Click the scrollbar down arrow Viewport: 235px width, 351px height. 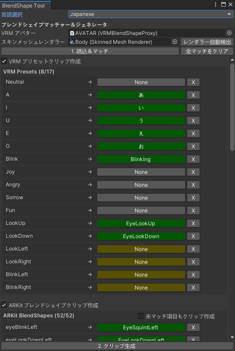click(x=232, y=337)
